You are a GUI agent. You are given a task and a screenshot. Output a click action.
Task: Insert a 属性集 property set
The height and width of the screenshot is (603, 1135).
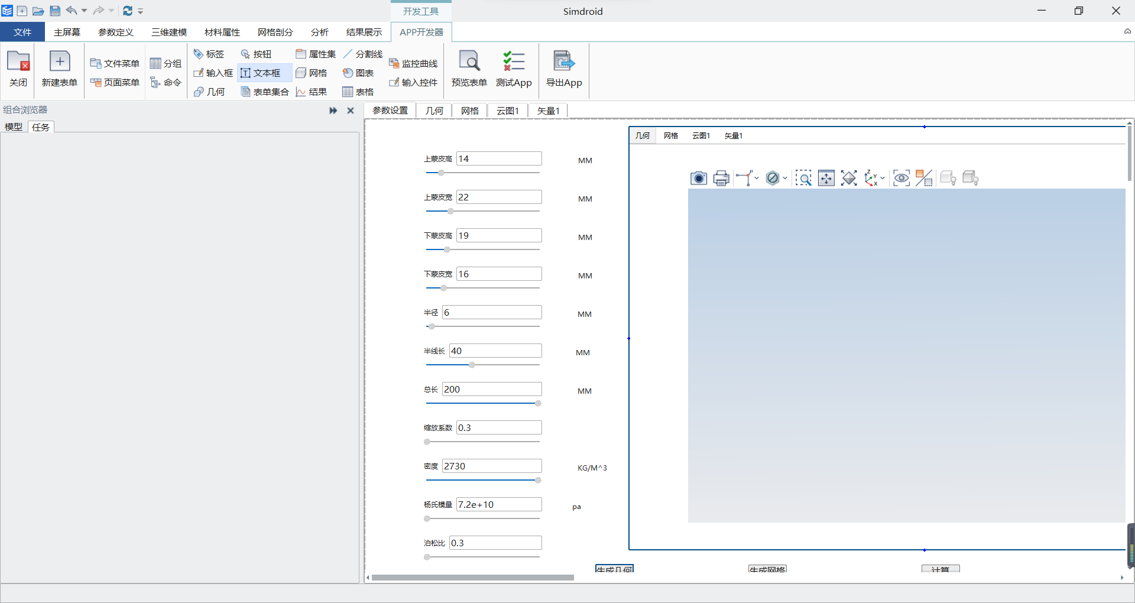tap(316, 54)
